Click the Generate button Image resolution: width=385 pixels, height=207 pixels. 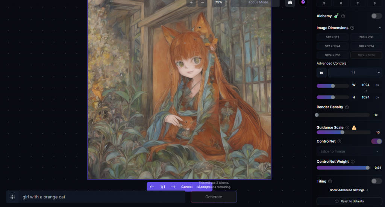click(x=214, y=197)
